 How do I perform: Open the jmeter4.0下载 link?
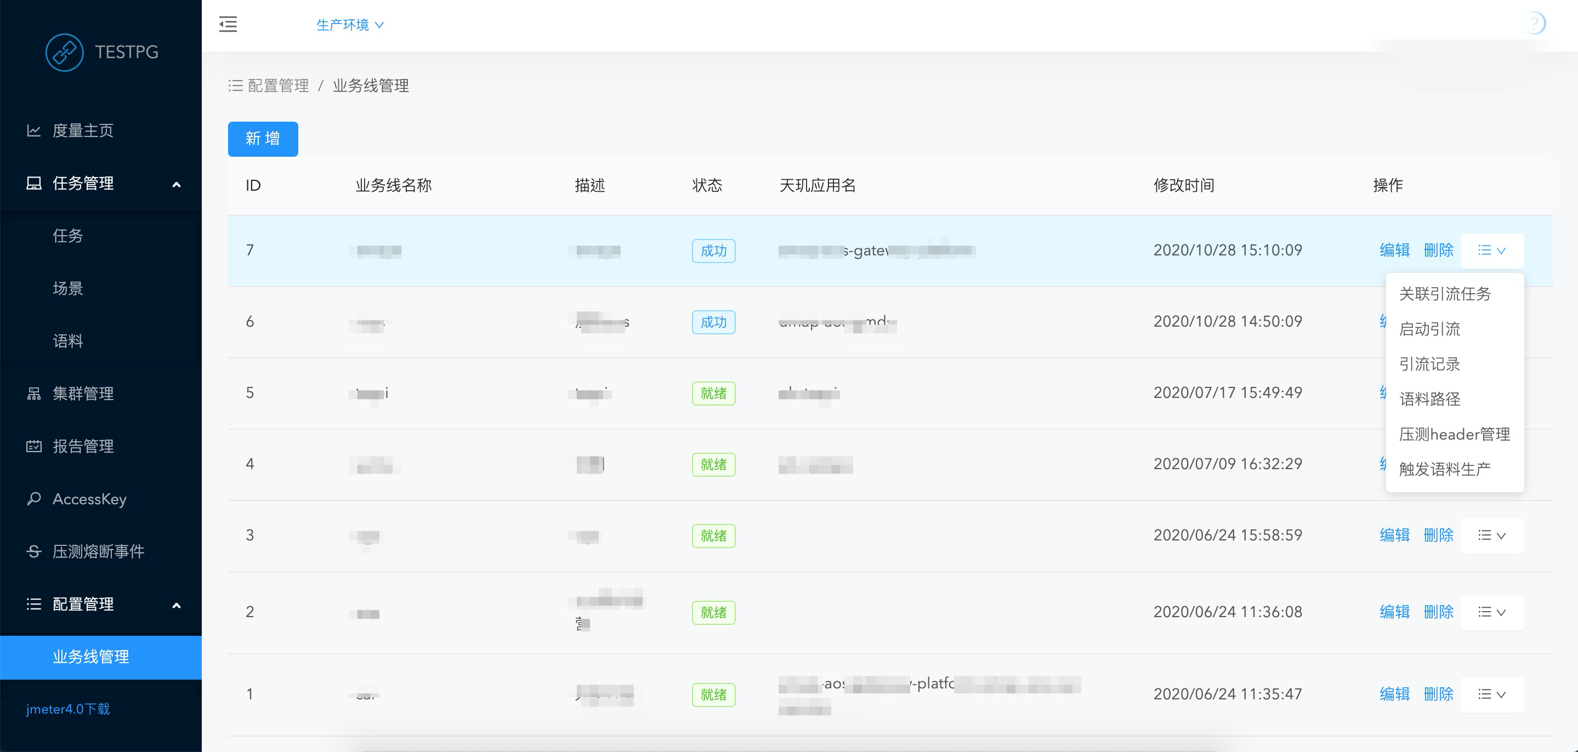click(68, 709)
